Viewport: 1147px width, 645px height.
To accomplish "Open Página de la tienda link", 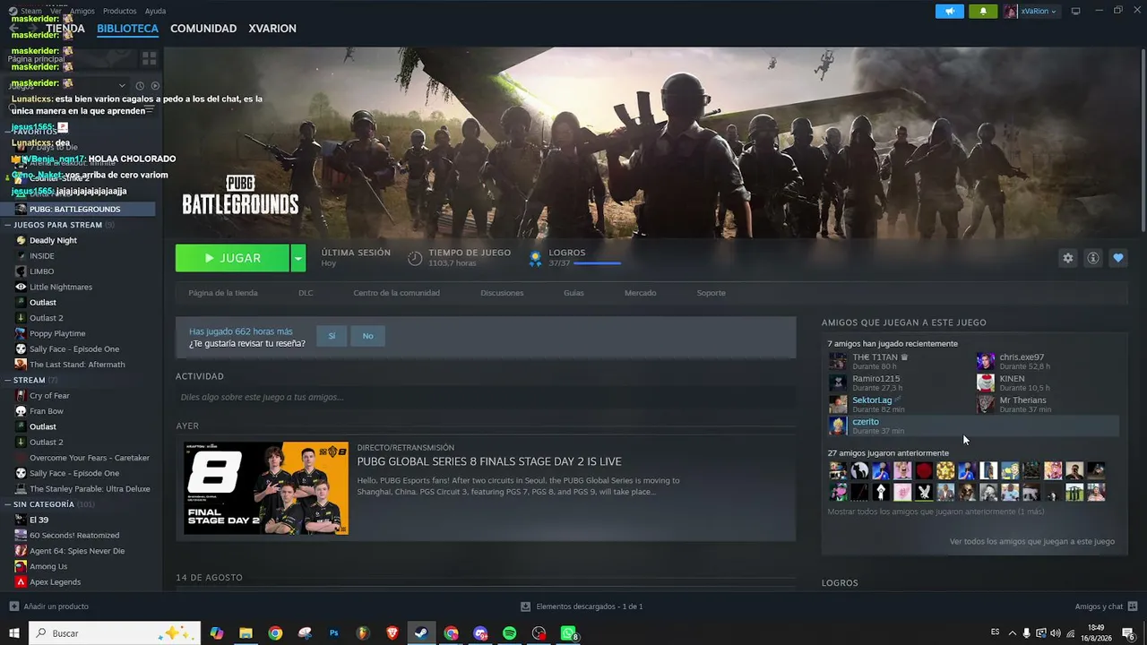I will (223, 293).
